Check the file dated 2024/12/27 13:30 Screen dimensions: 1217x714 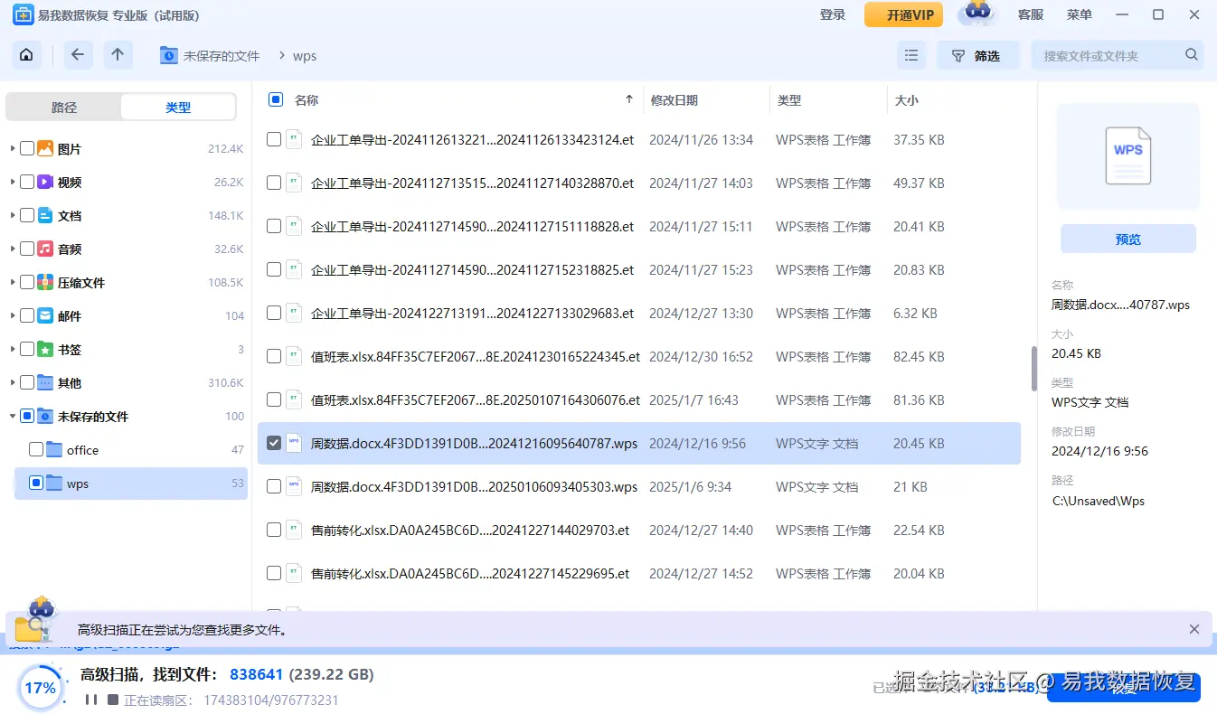click(x=274, y=313)
